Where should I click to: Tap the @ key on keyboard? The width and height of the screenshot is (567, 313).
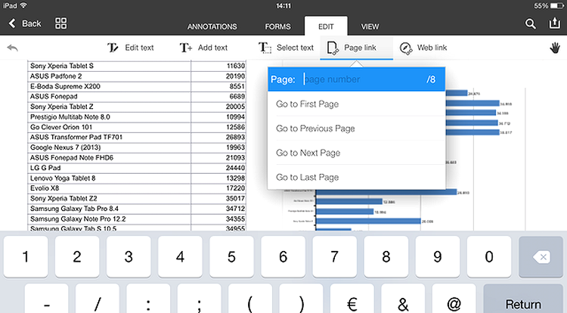tap(454, 299)
